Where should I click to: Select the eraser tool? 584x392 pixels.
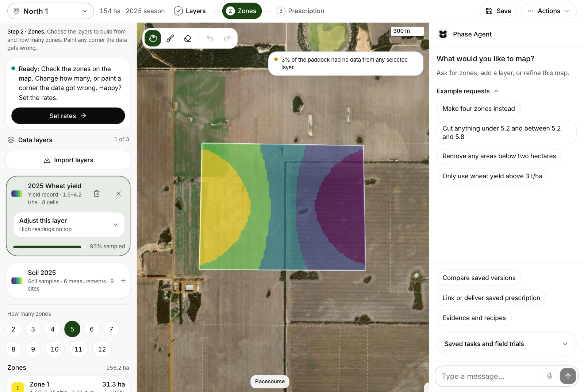[x=188, y=38]
